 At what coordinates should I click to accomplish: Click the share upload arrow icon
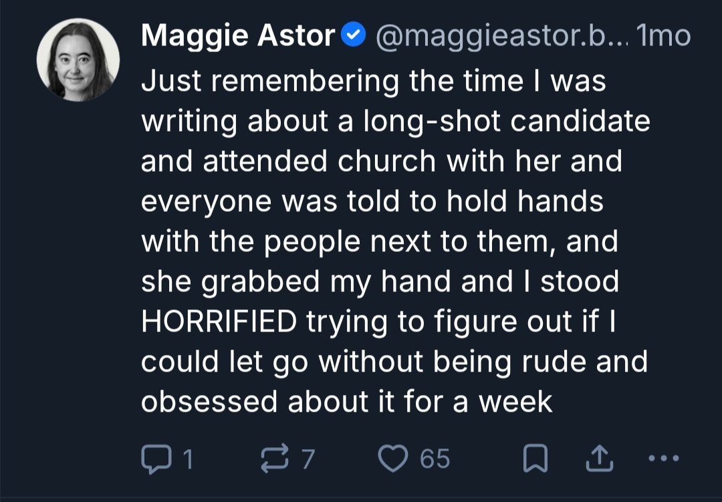pyautogui.click(x=600, y=459)
